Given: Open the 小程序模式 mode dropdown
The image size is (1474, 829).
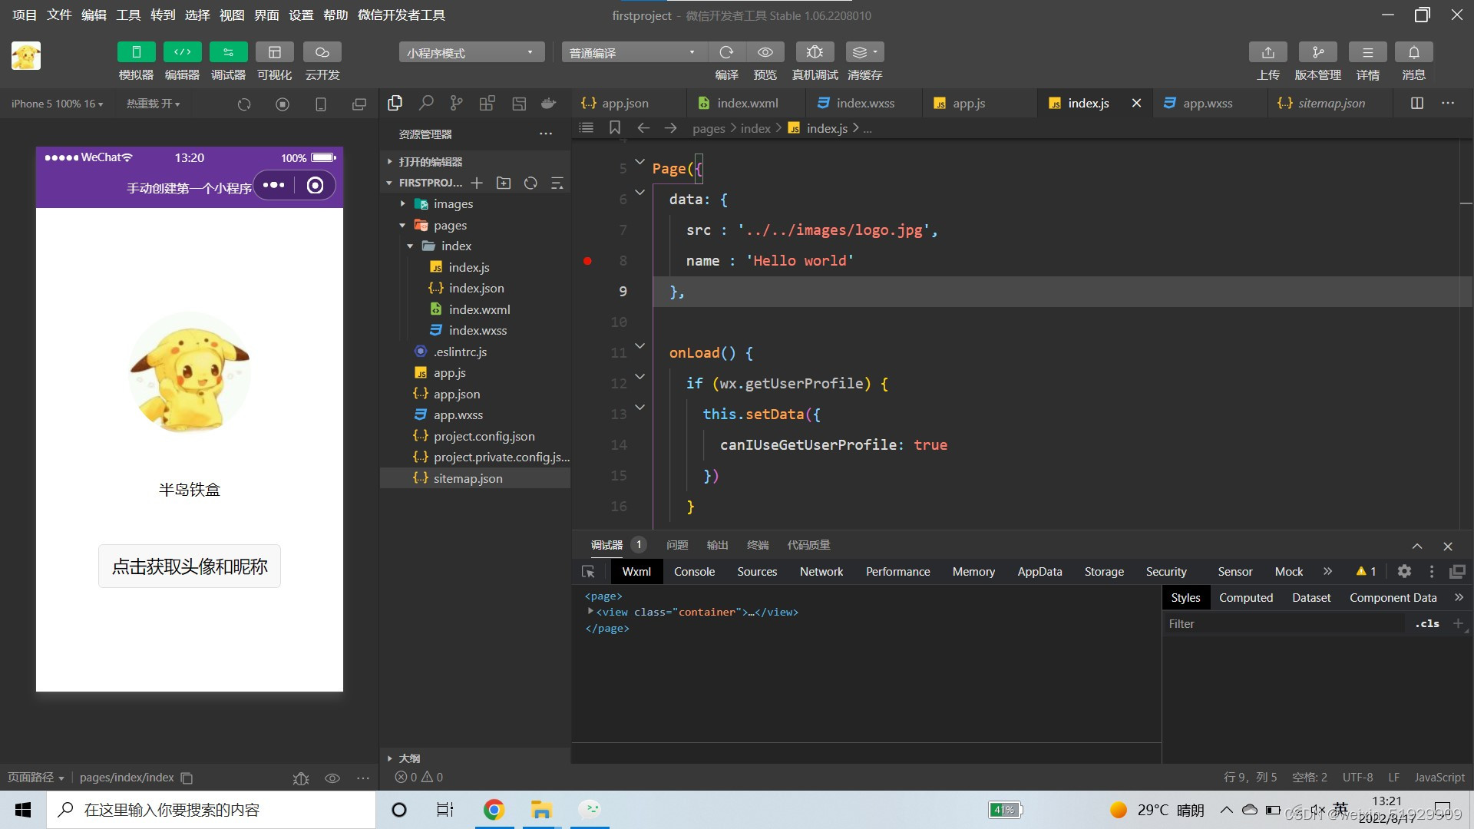Looking at the screenshot, I should [471, 52].
